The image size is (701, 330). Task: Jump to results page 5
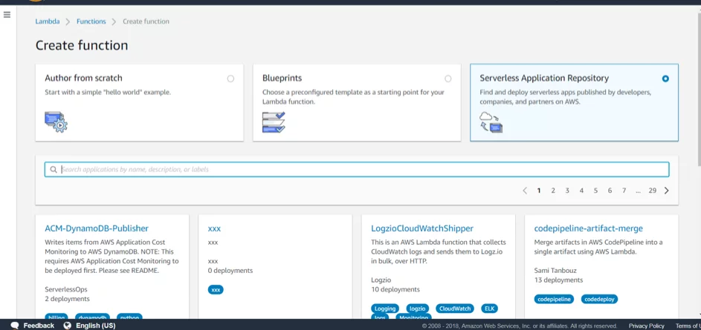595,191
